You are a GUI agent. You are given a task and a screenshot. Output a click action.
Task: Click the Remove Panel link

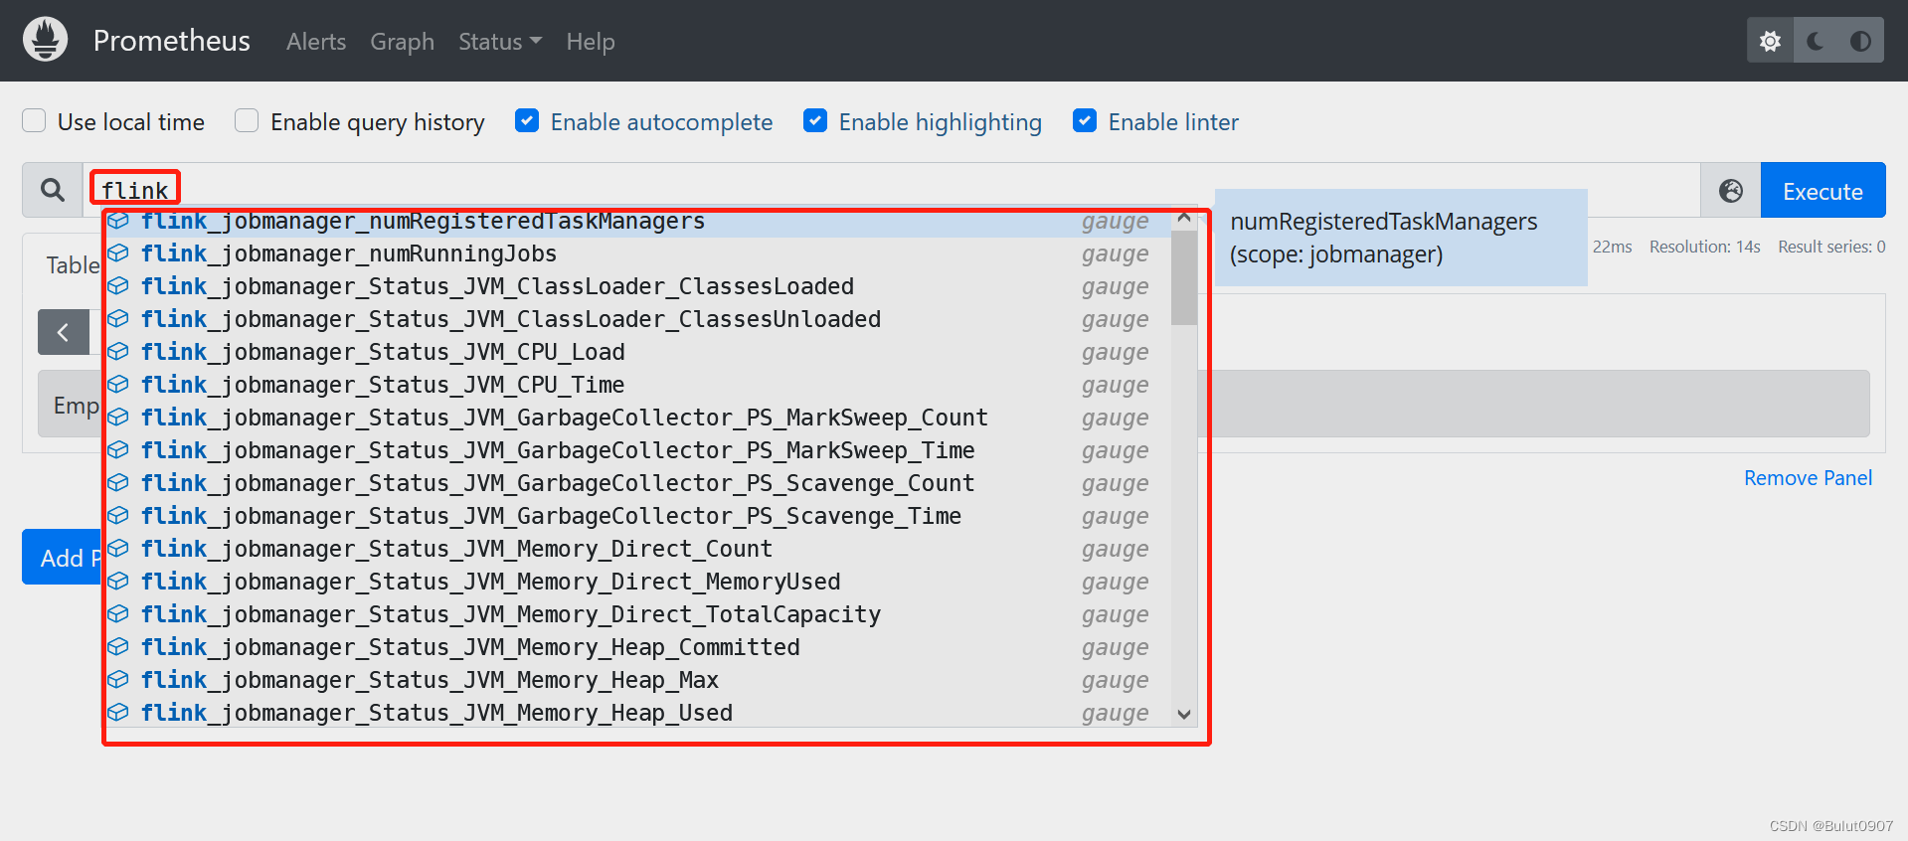click(x=1808, y=478)
